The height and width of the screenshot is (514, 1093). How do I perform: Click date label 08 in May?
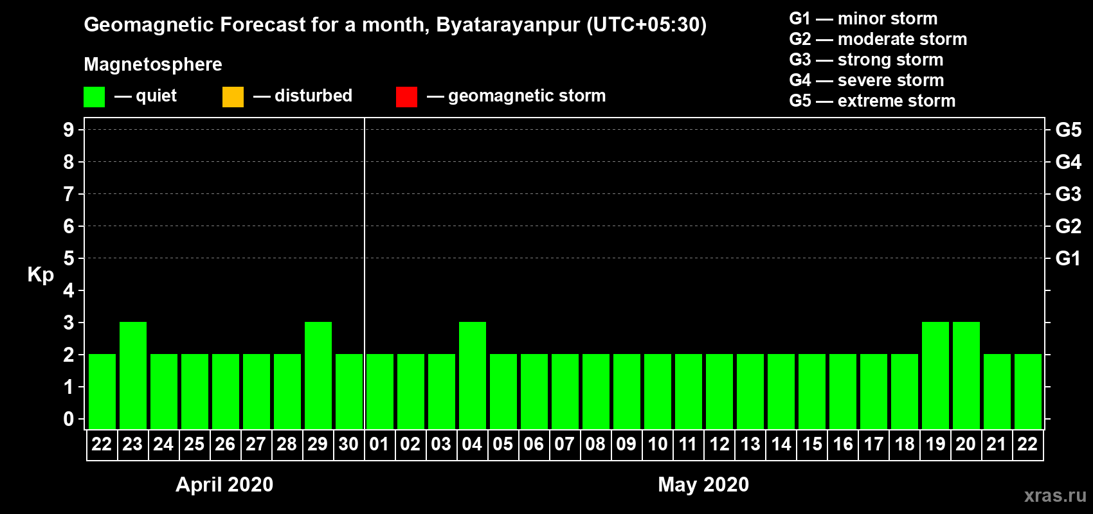pos(595,444)
